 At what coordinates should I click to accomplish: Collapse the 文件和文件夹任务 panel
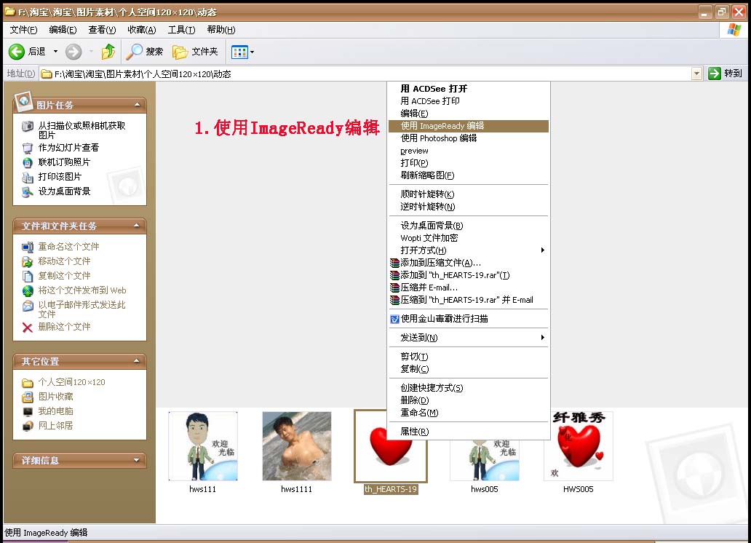[x=137, y=226]
